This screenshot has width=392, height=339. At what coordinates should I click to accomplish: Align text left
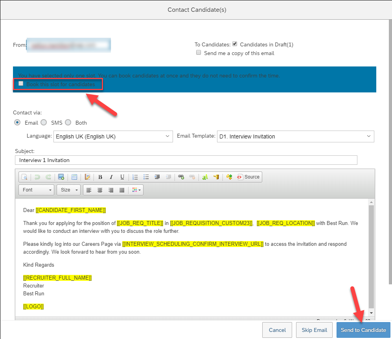[x=89, y=190]
